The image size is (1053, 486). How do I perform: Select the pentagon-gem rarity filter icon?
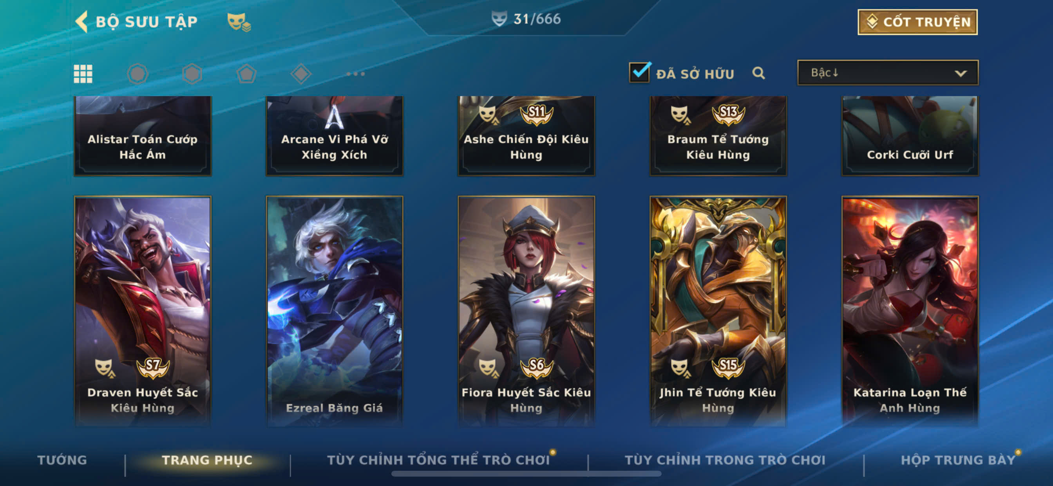point(246,74)
